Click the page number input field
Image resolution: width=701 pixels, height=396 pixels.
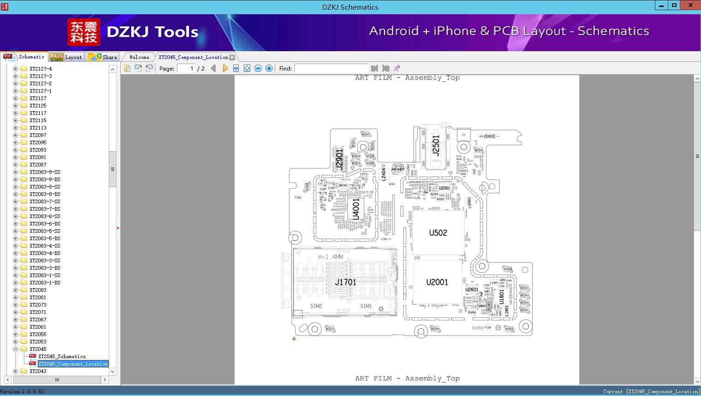click(x=186, y=68)
